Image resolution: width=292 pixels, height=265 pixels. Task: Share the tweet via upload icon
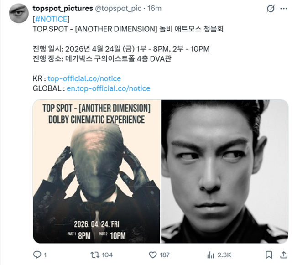point(283,255)
